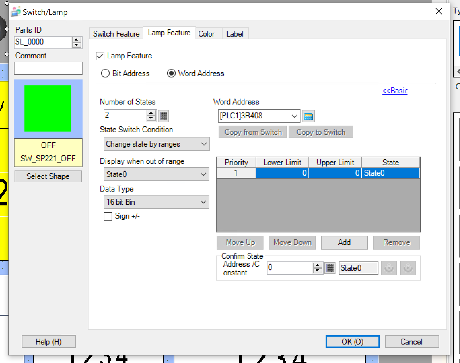Image resolution: width=460 pixels, height=363 pixels.
Task: Open the Color tab
Action: coord(206,34)
